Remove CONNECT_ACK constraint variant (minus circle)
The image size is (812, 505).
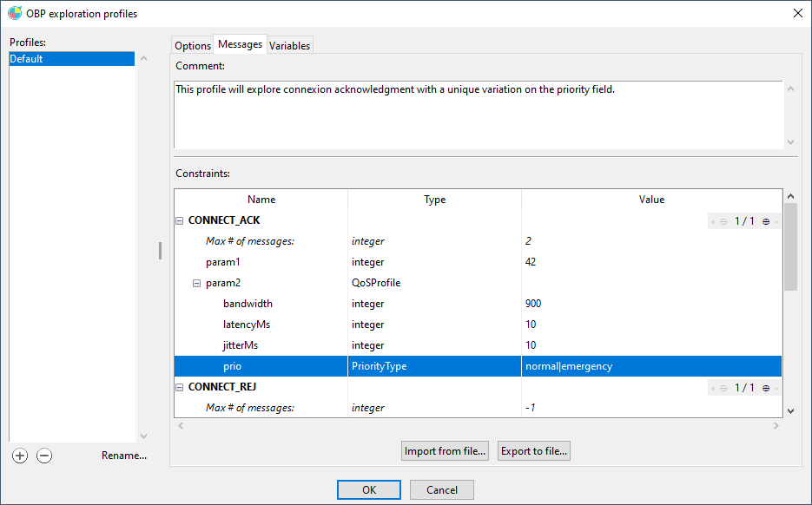723,221
